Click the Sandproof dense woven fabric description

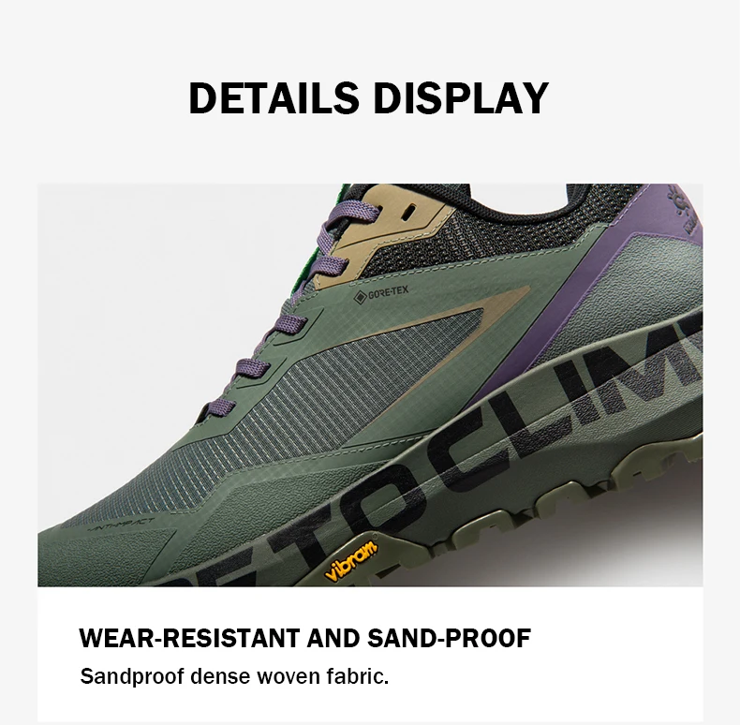point(234,676)
